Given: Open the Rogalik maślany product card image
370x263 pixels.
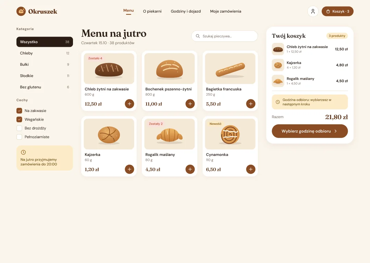Looking at the screenshot, I should (x=170, y=134).
